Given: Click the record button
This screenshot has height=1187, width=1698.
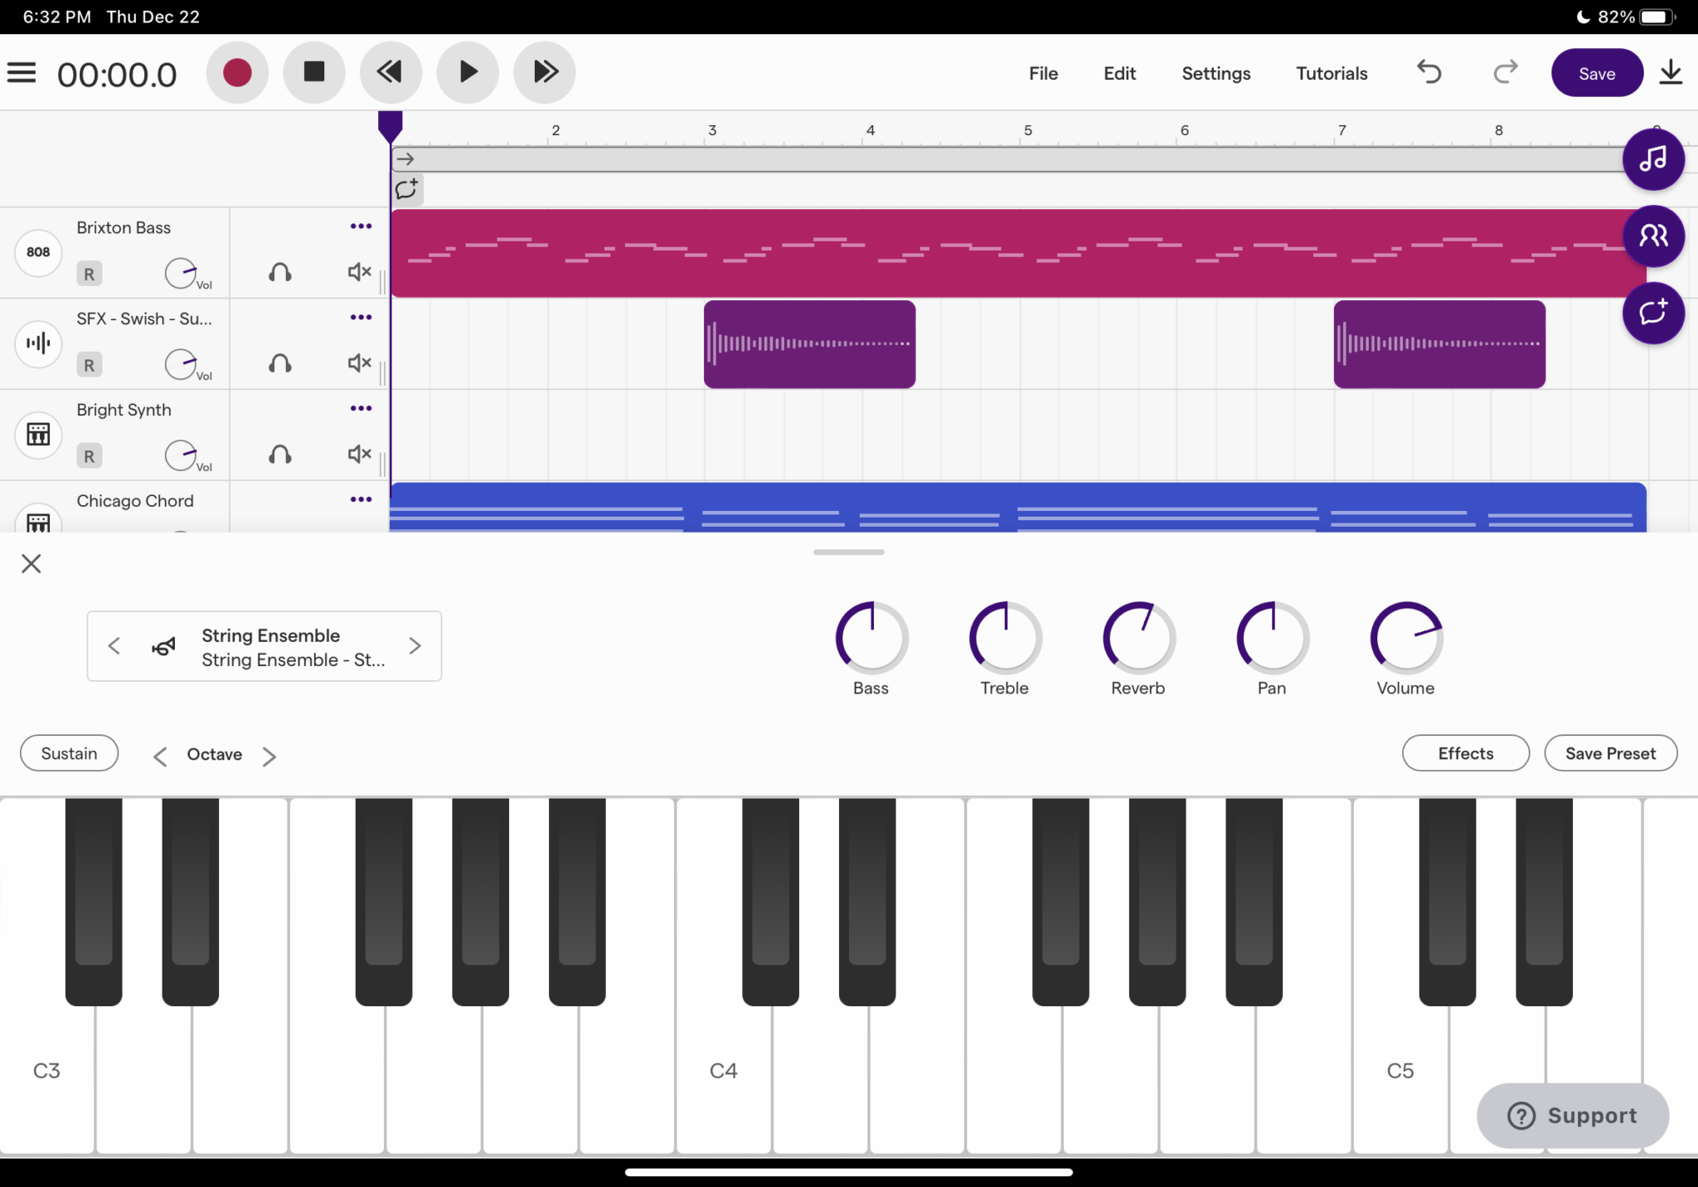Looking at the screenshot, I should 237,72.
